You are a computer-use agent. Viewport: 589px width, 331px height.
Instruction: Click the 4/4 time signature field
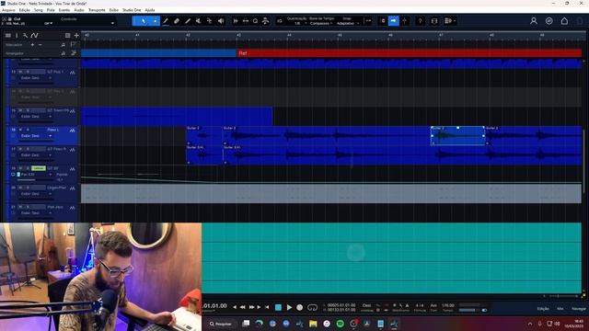coord(420,305)
